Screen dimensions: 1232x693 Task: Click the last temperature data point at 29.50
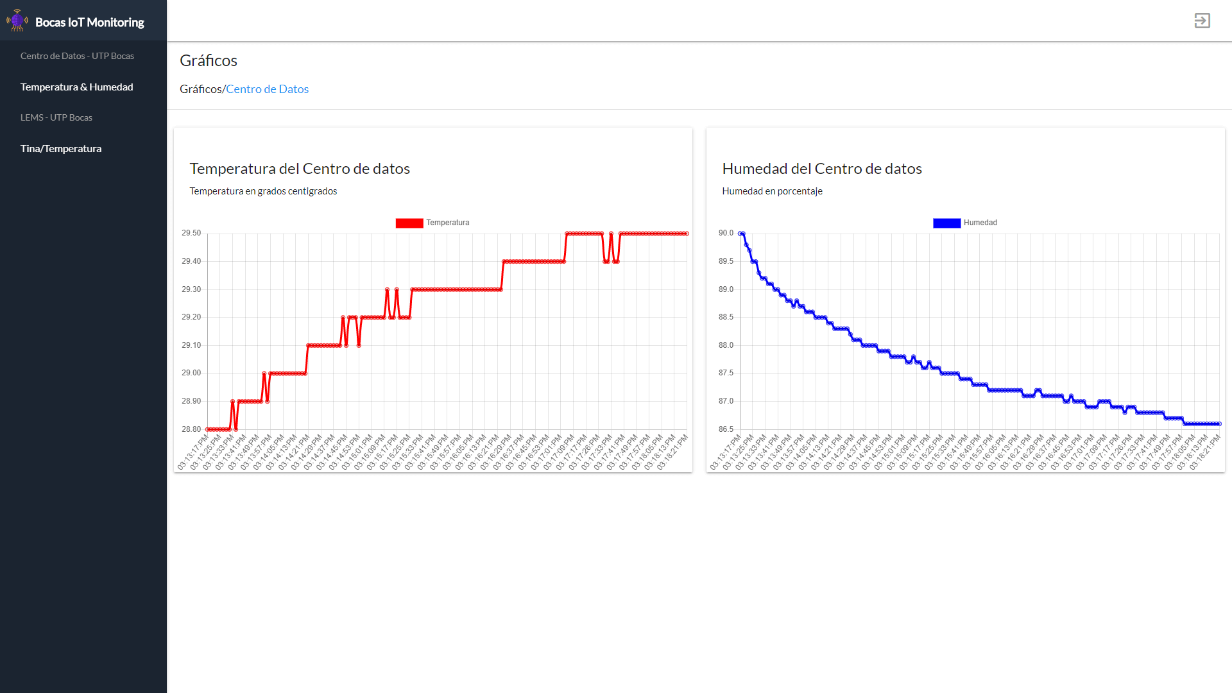click(x=687, y=234)
